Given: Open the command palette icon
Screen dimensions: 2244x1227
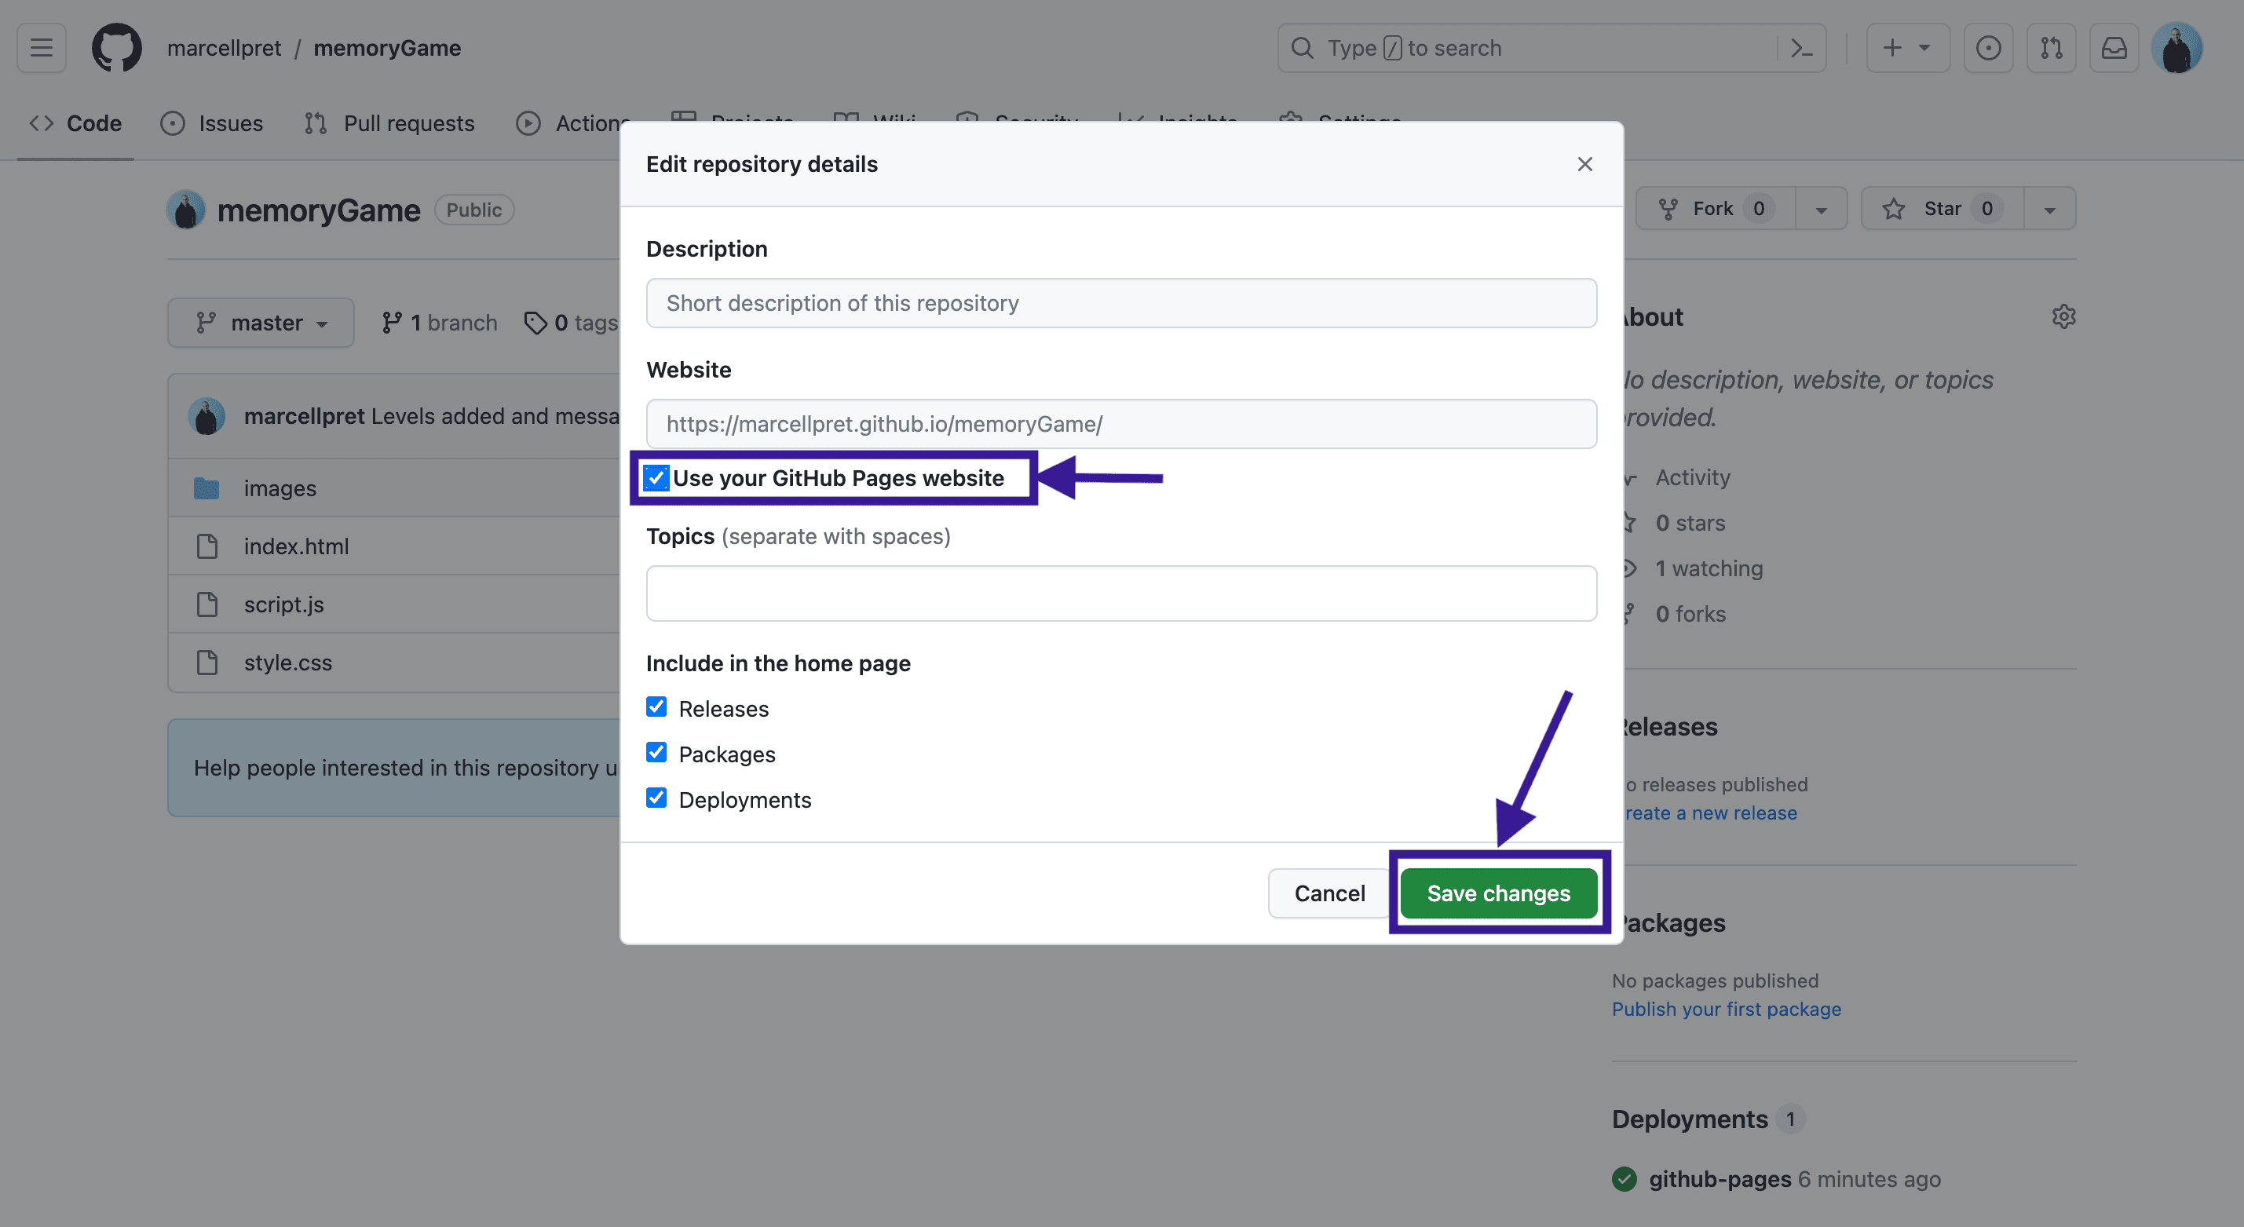Looking at the screenshot, I should [x=1800, y=48].
